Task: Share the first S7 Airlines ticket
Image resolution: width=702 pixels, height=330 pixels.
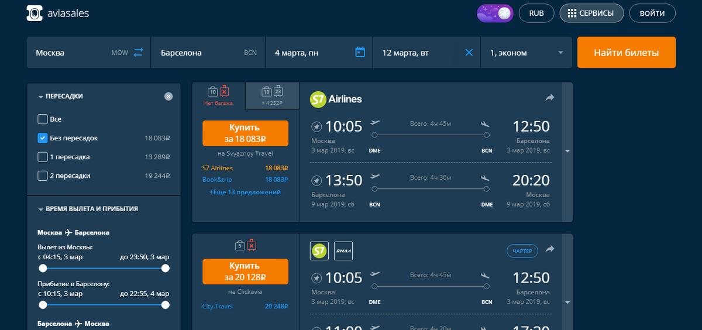Action: tap(549, 98)
